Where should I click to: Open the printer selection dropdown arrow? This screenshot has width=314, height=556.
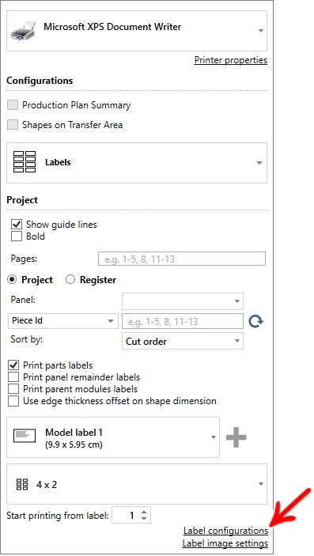pos(261,31)
